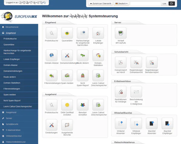Open Blacklist Empfänger icon
This screenshot has width=181, height=144.
coord(167,123)
